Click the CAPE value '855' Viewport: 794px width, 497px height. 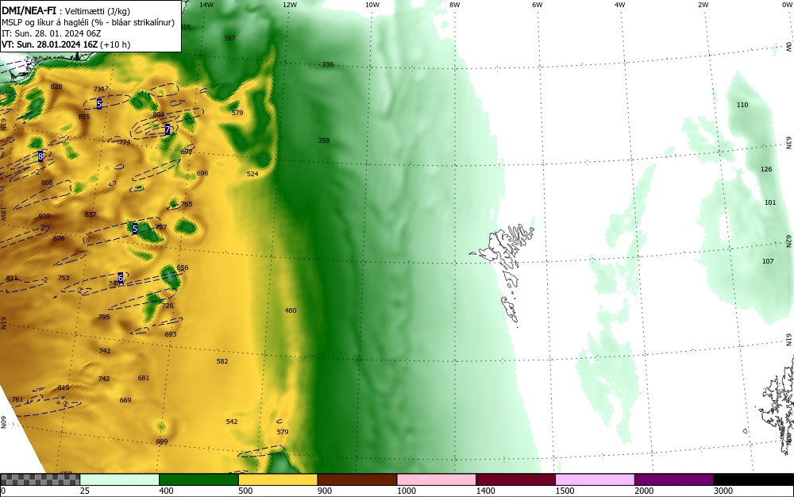click(x=84, y=117)
